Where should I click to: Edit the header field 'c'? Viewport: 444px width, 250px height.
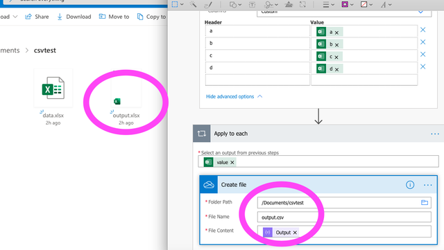[x=257, y=55]
